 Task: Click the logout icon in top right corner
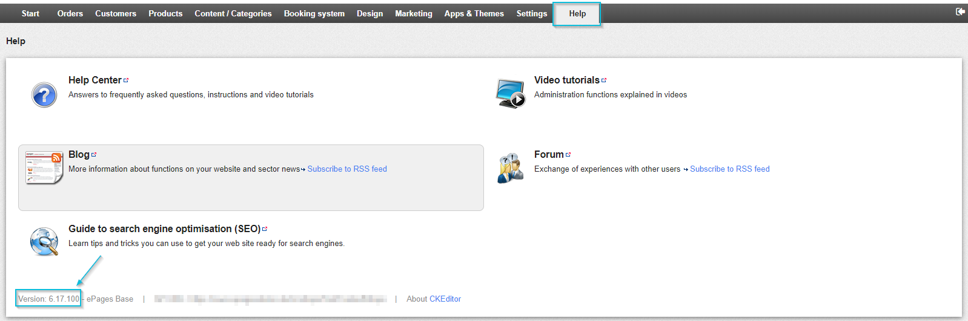tap(960, 11)
